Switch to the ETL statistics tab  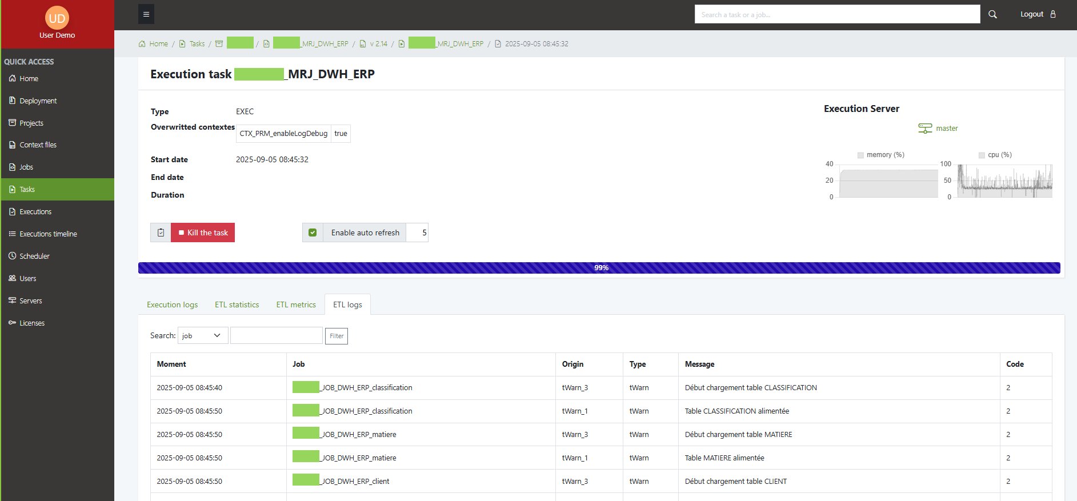237,304
